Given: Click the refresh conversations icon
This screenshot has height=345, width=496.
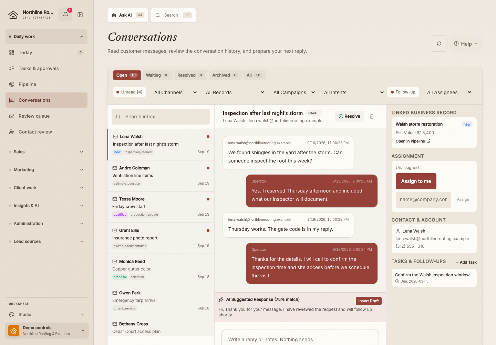Looking at the screenshot, I should point(439,43).
